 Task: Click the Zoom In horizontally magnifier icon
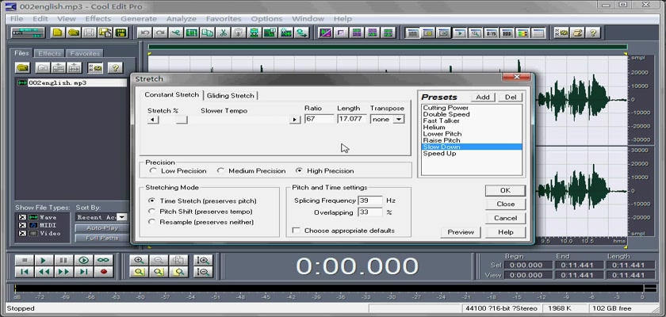[139, 260]
